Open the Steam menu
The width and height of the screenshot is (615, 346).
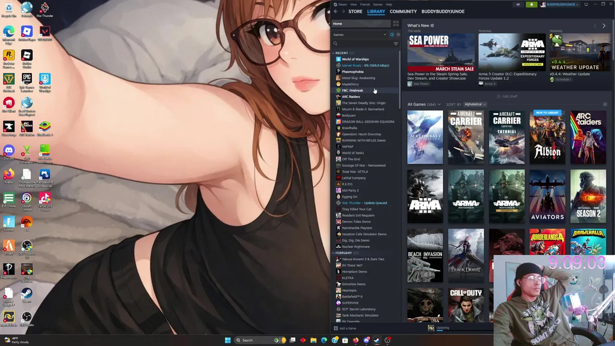(343, 4)
